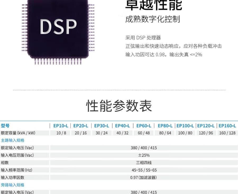This screenshot has width=238, height=194.
Task: Select the 160 / 128 capacity cell
Action: pyautogui.click(x=227, y=133)
